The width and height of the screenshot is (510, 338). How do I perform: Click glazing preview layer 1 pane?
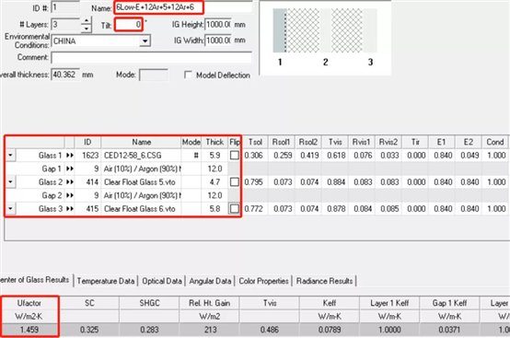(279, 30)
